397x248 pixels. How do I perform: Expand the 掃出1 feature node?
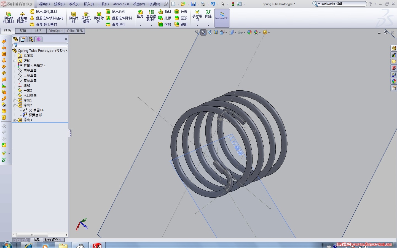[15, 100]
